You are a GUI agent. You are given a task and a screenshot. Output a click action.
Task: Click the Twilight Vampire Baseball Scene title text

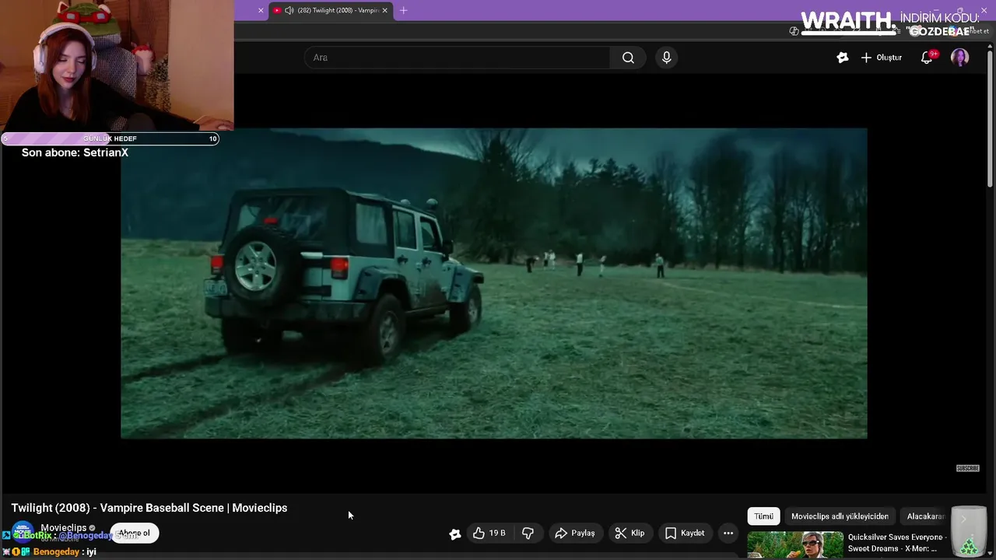149,508
